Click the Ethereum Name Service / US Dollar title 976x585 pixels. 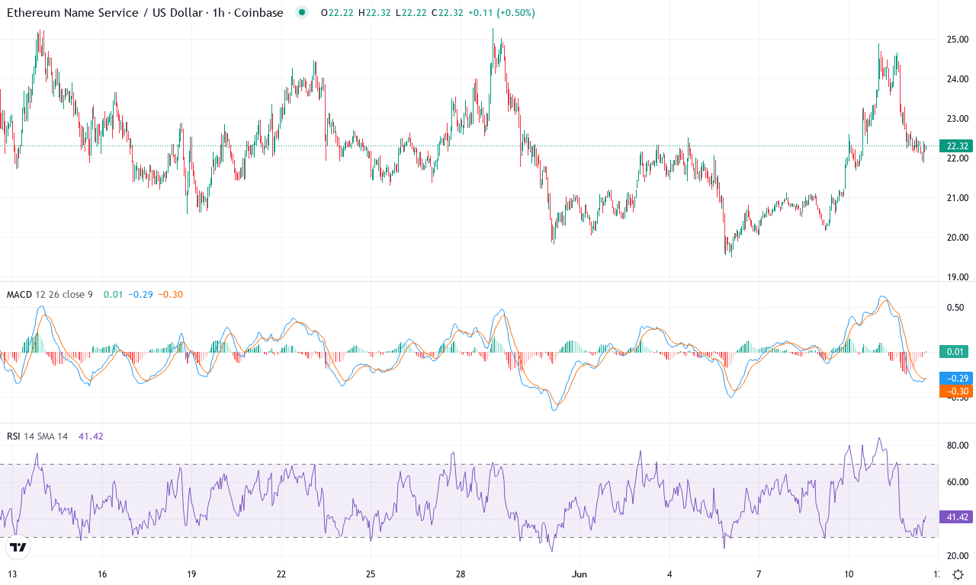[145, 13]
